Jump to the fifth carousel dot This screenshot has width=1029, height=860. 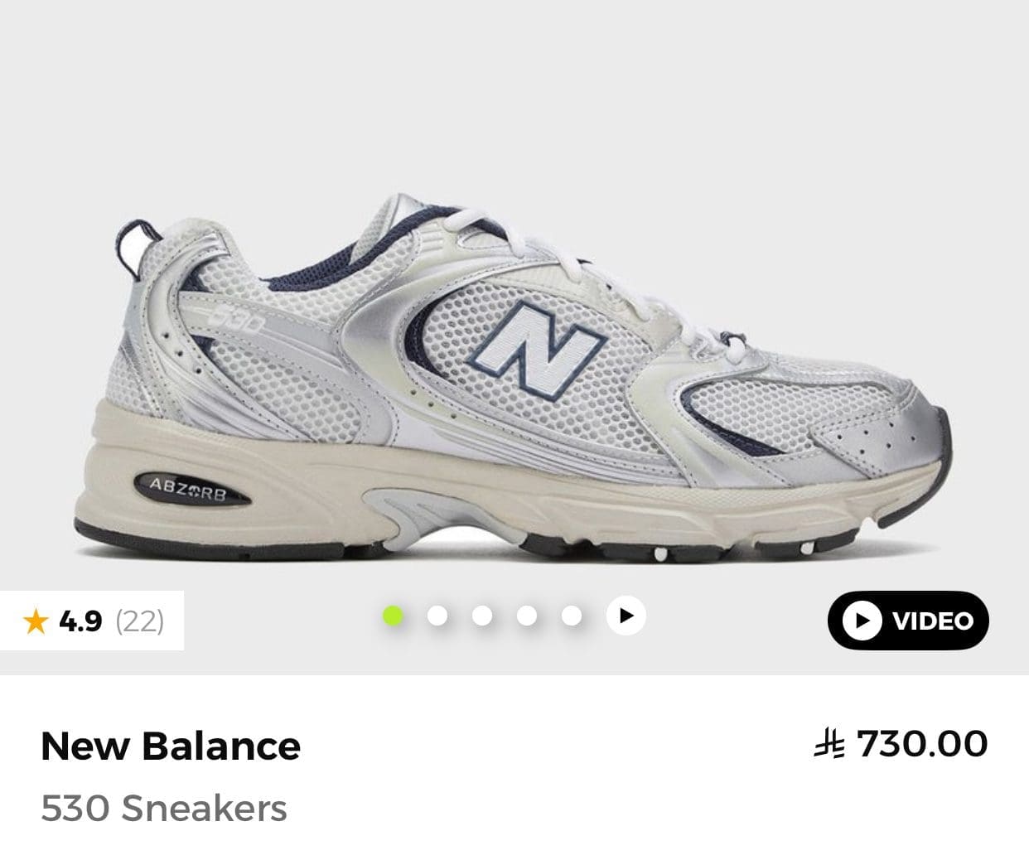click(x=572, y=616)
